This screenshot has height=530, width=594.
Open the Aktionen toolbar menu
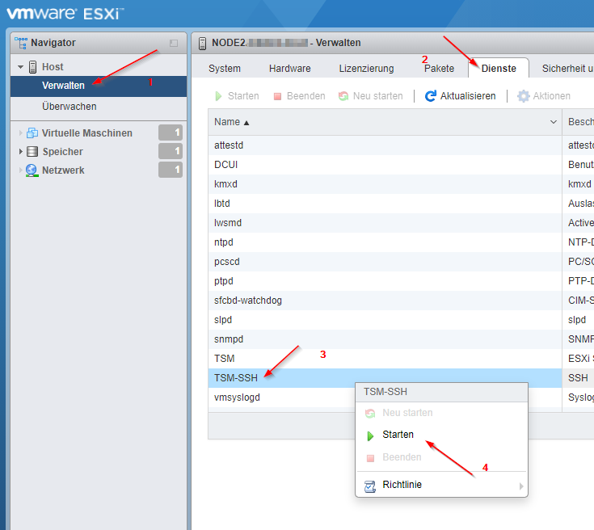tap(544, 96)
